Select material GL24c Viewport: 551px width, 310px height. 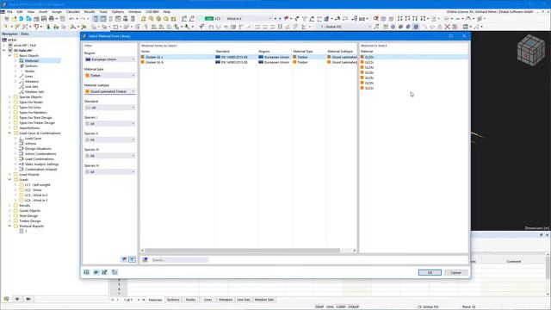pyautogui.click(x=369, y=67)
